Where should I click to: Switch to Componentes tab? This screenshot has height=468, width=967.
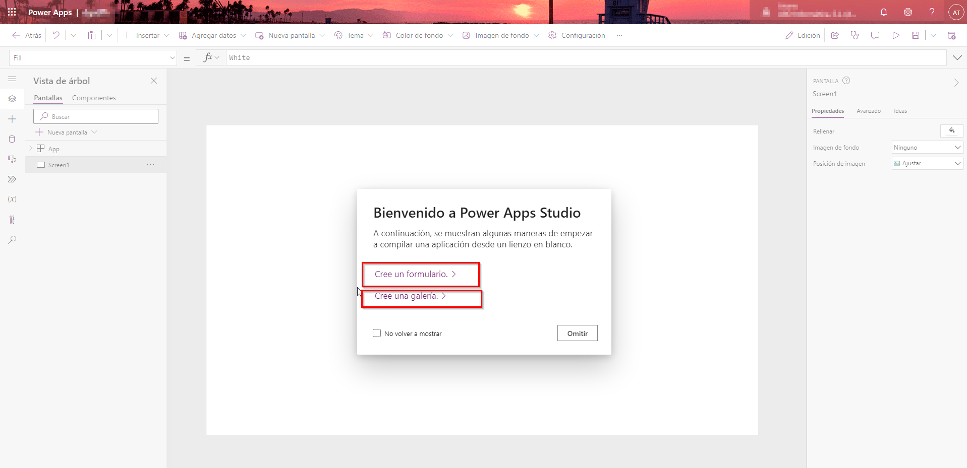[x=94, y=98]
